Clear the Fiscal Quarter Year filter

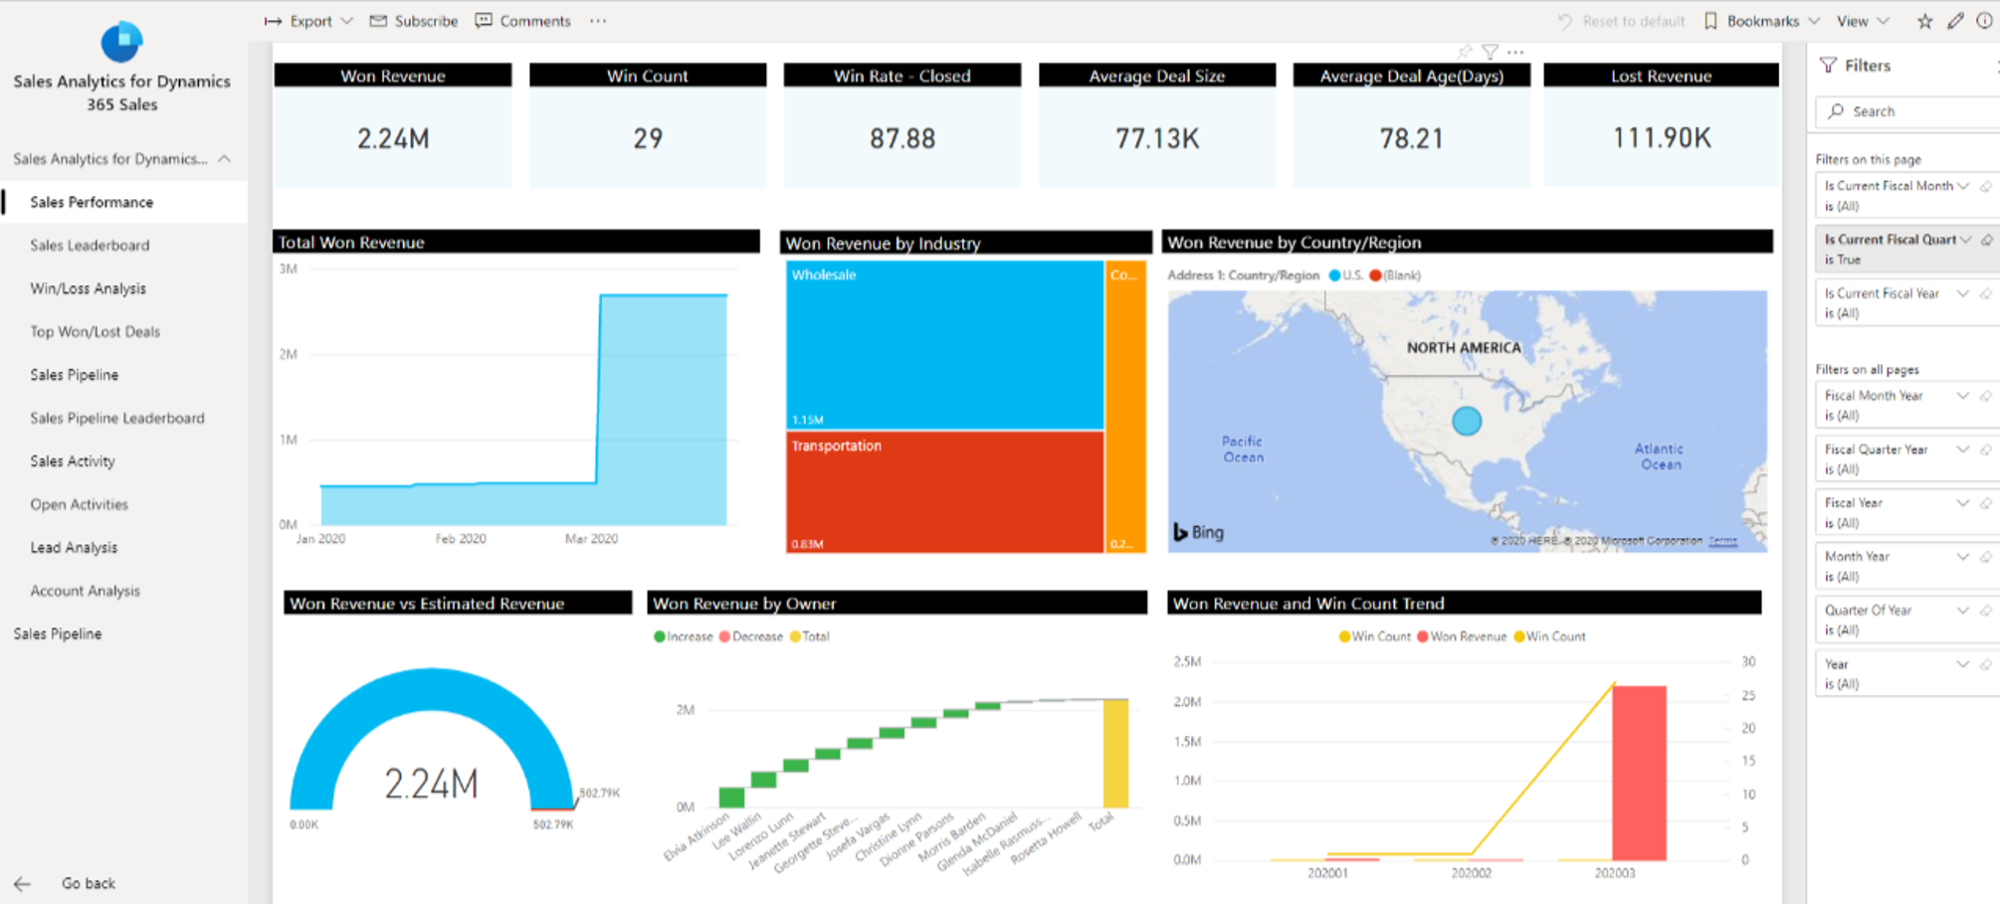1987,450
